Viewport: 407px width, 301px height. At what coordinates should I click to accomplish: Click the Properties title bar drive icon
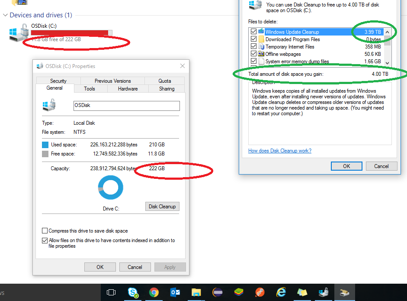[40, 66]
